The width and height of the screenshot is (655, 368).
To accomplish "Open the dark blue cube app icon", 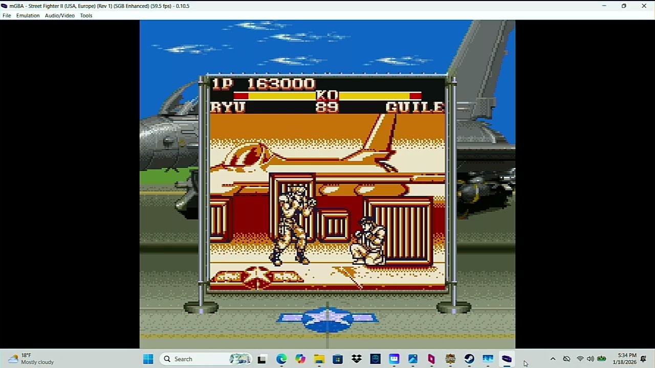I will pos(375,359).
